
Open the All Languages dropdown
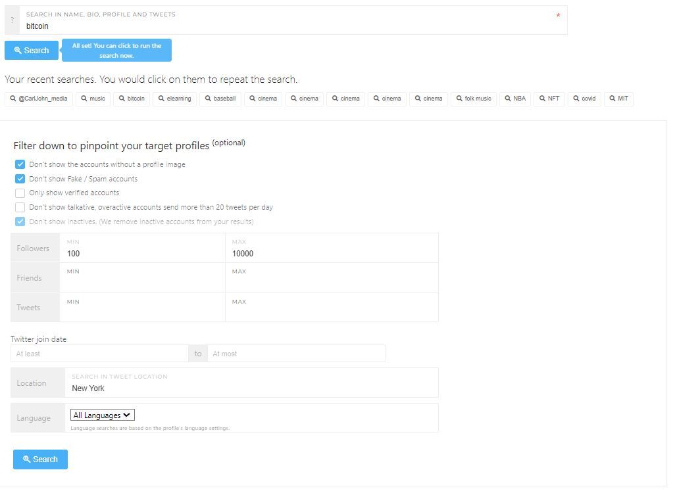pos(102,415)
